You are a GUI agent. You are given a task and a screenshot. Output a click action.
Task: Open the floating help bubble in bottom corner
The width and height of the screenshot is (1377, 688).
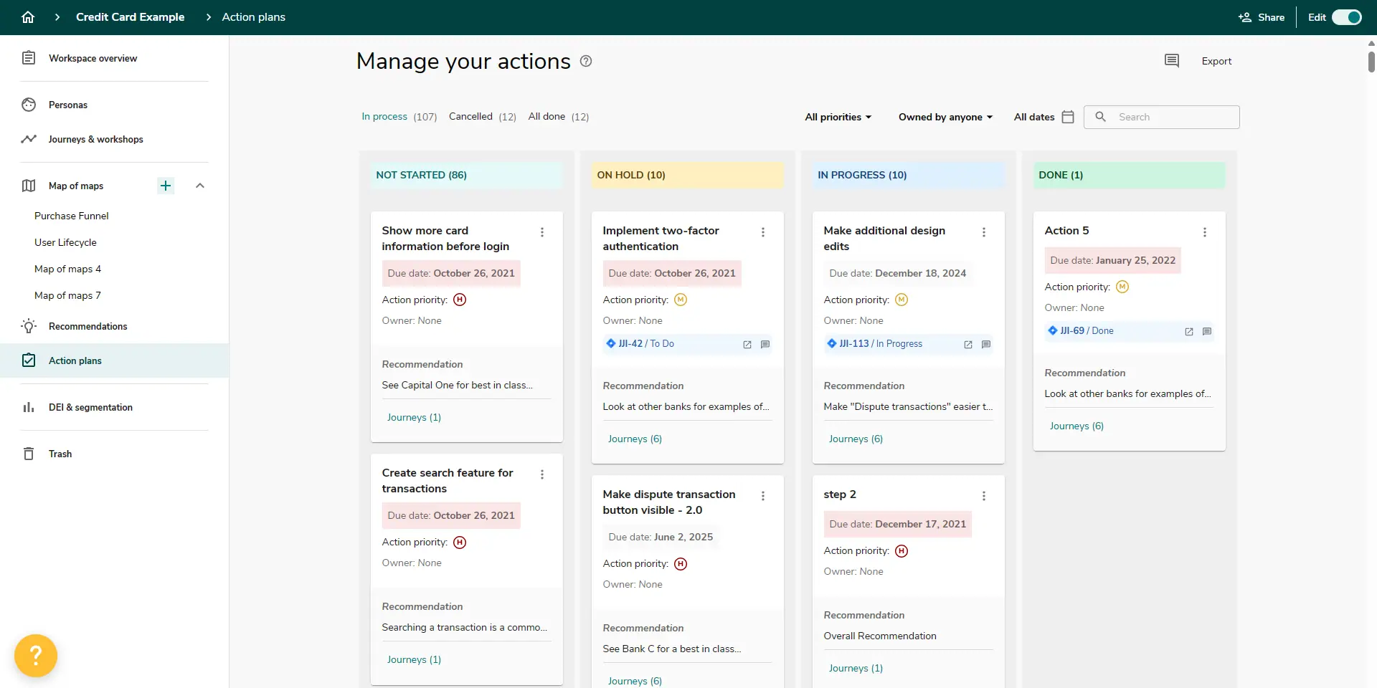[x=35, y=655]
